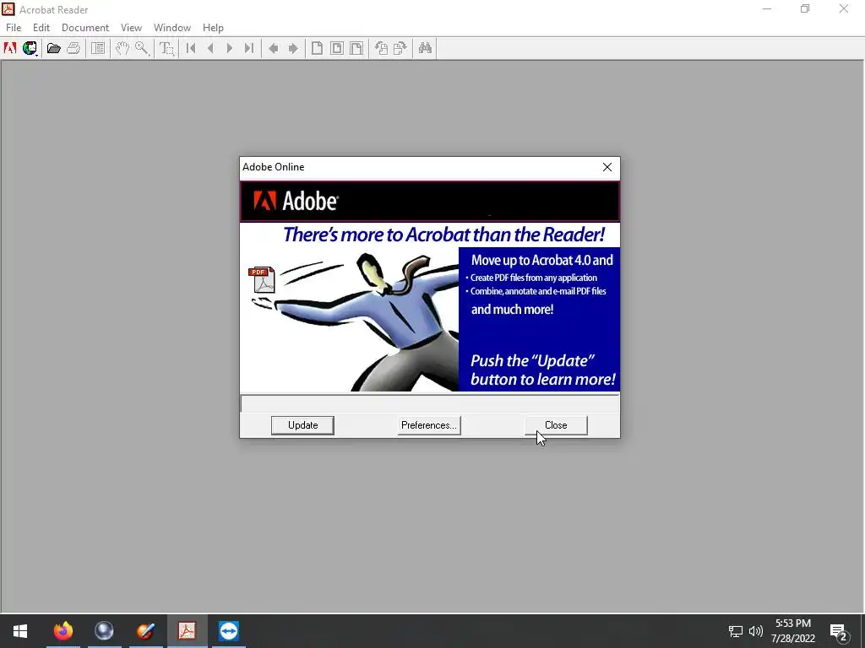Click the Close button in dialog
The image size is (865, 648).
(x=556, y=425)
